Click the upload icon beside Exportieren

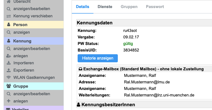coord(9,70)
